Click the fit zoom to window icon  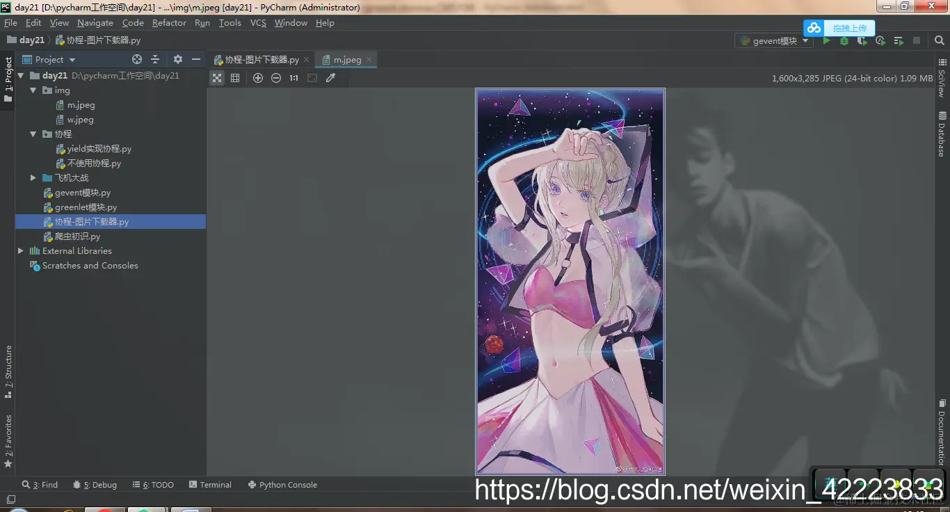(x=312, y=78)
